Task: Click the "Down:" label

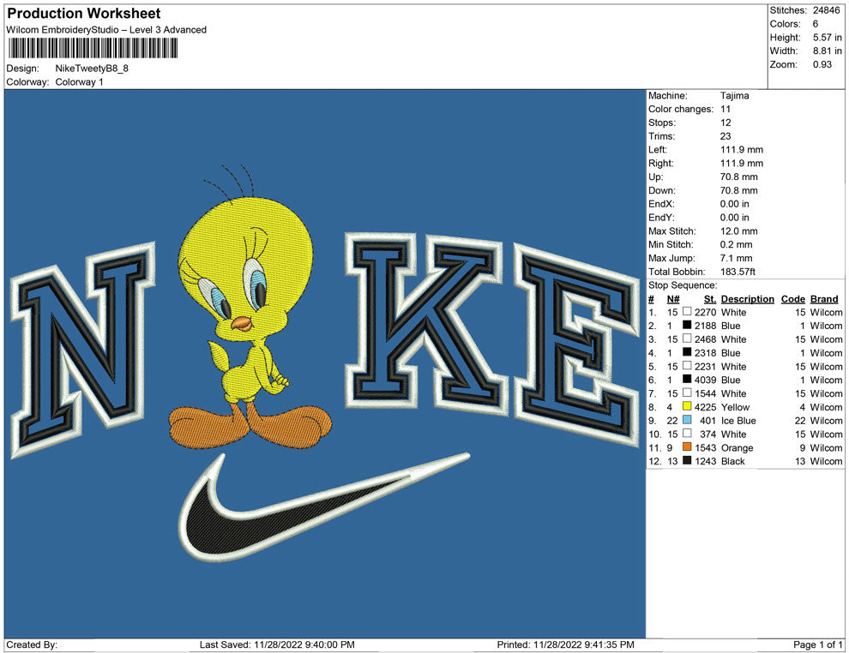Action: 662,190
